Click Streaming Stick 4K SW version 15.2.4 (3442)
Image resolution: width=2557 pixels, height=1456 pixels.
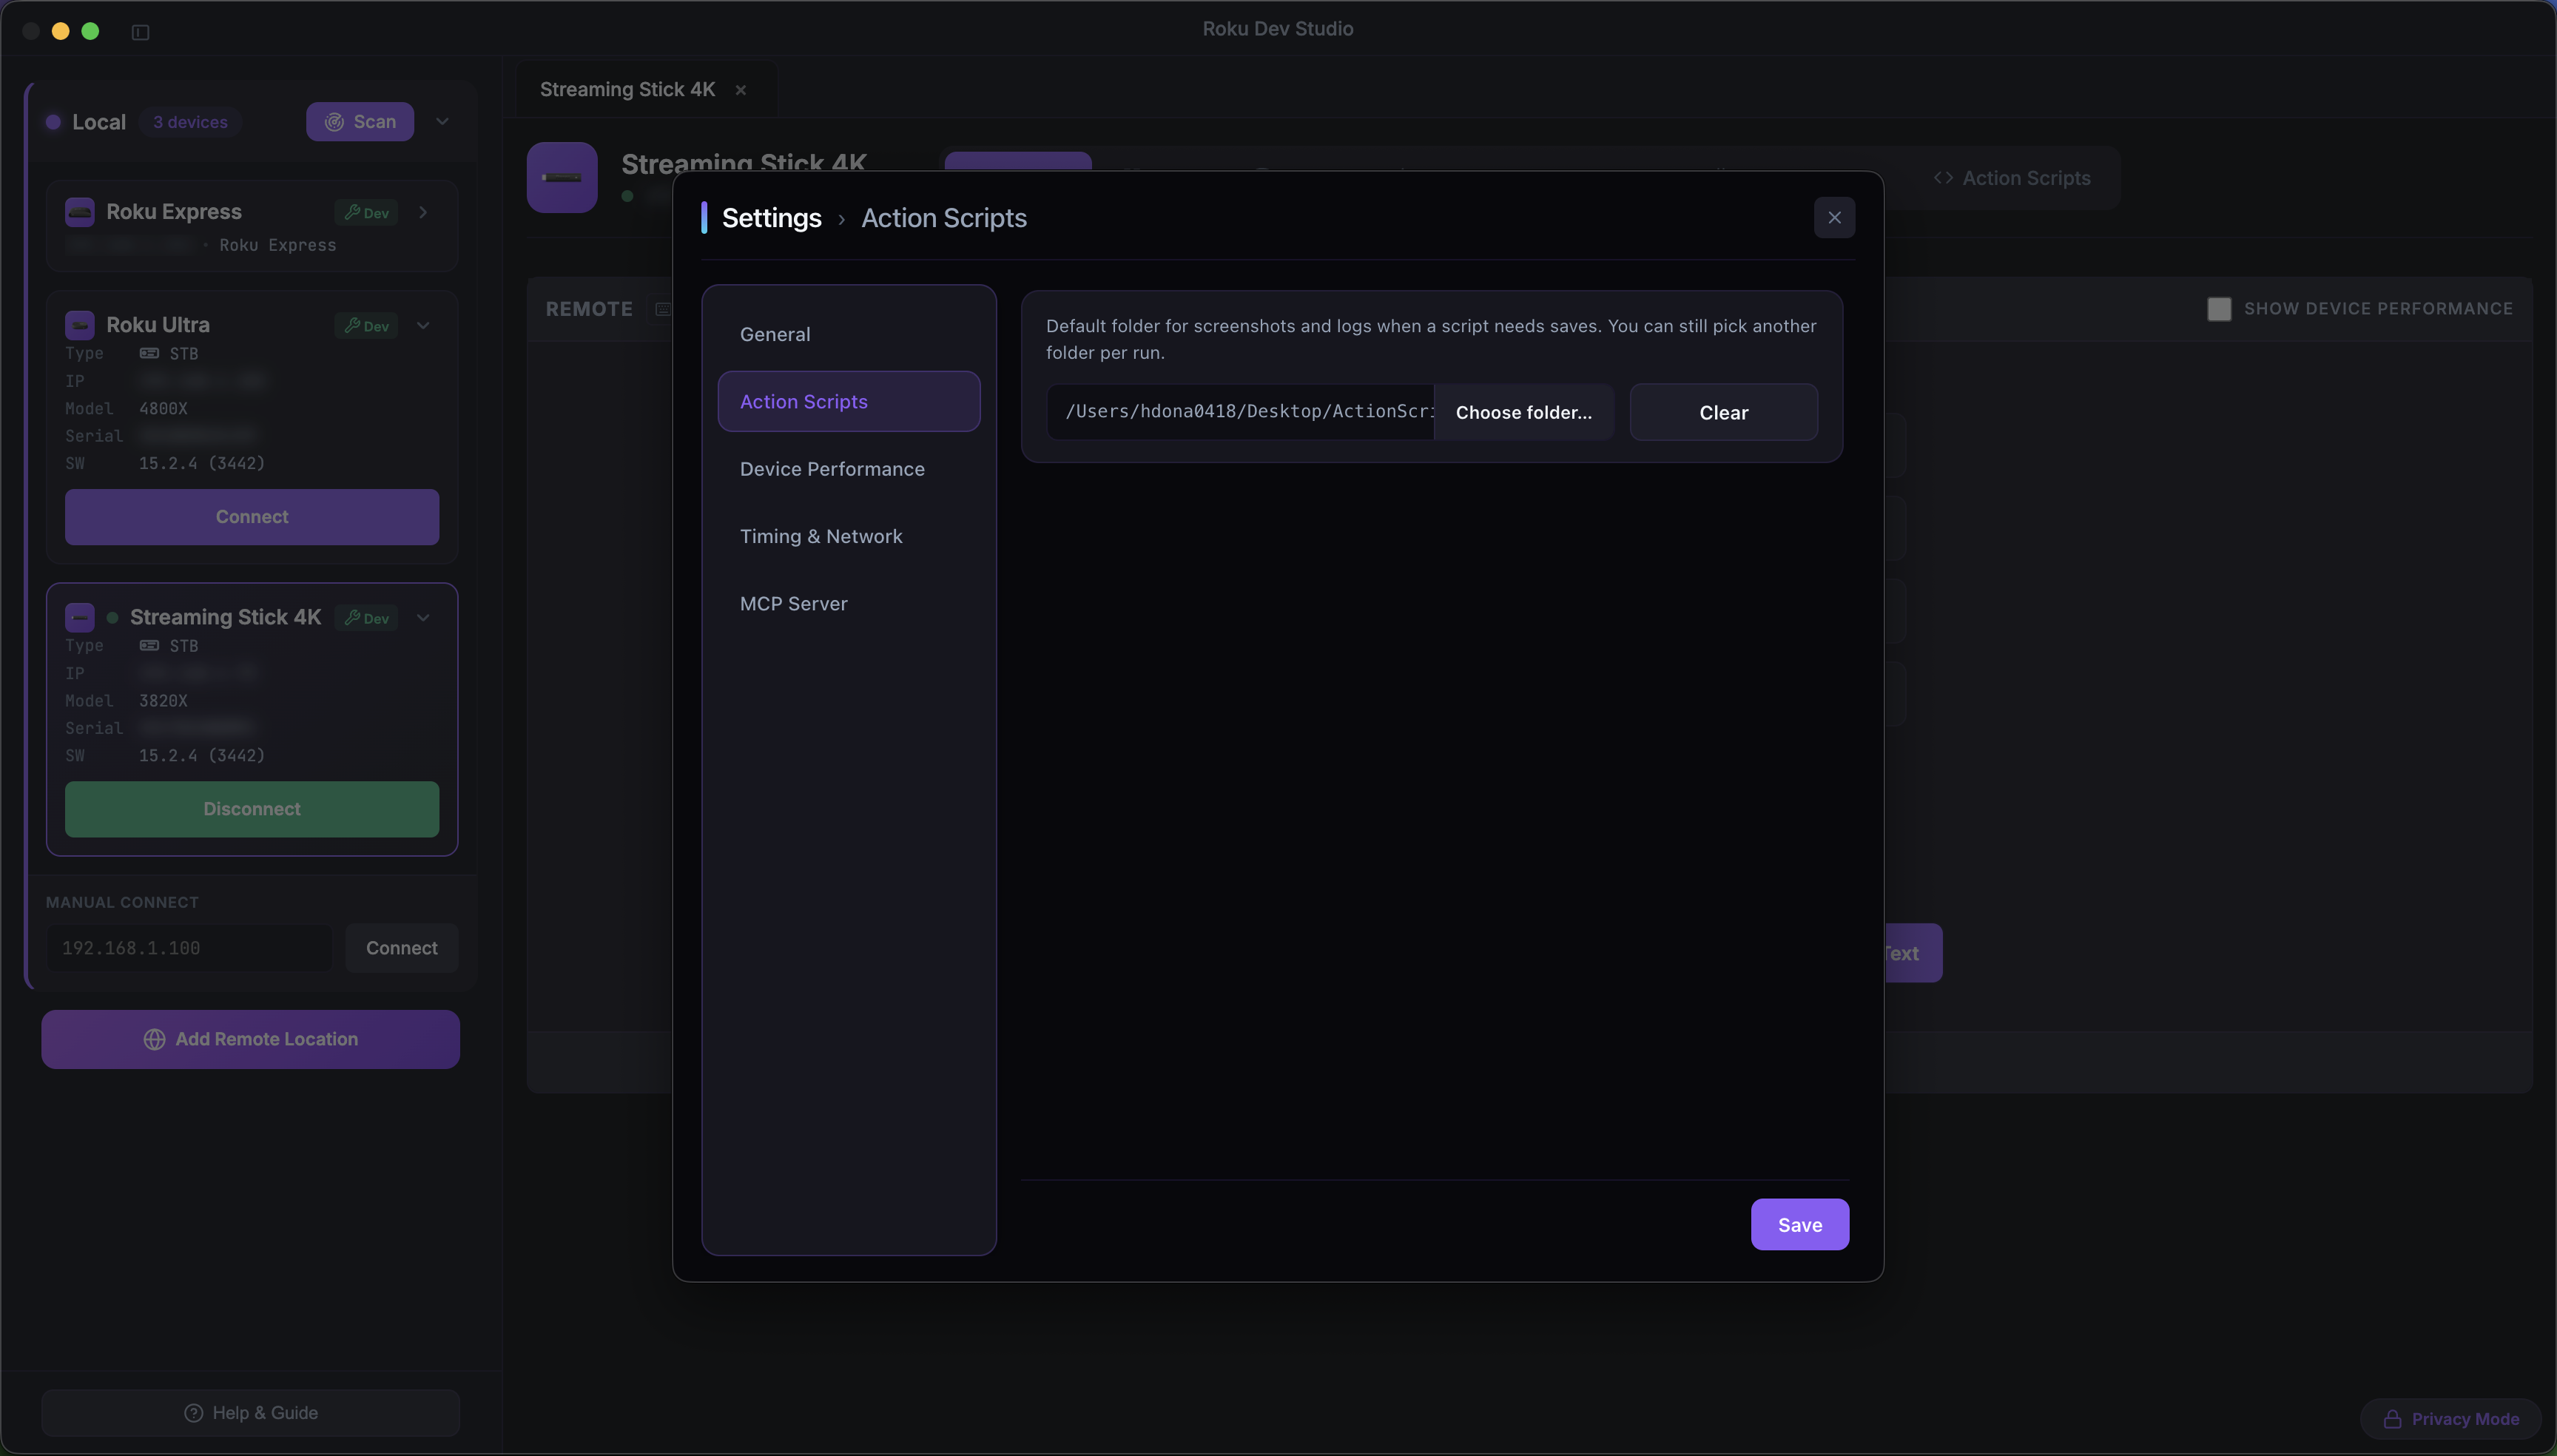pyautogui.click(x=202, y=755)
